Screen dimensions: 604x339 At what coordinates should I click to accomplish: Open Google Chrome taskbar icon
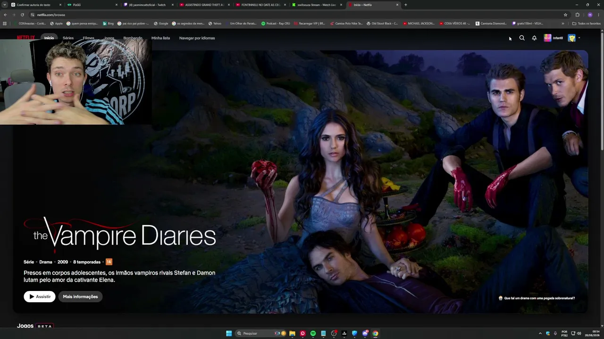point(375,333)
